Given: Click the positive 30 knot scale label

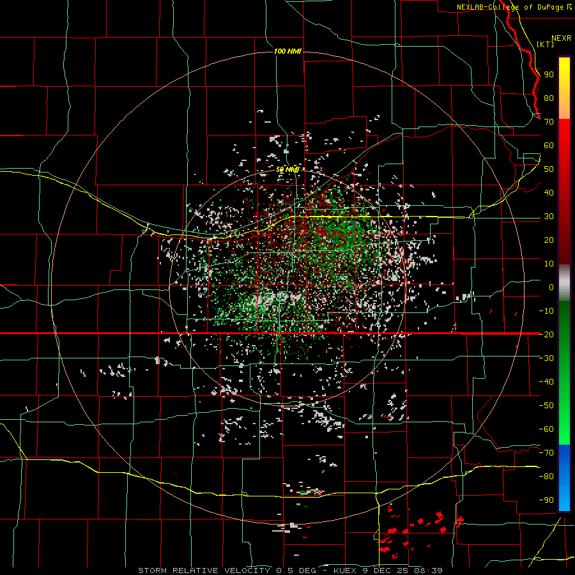Looking at the screenshot, I should (549, 217).
